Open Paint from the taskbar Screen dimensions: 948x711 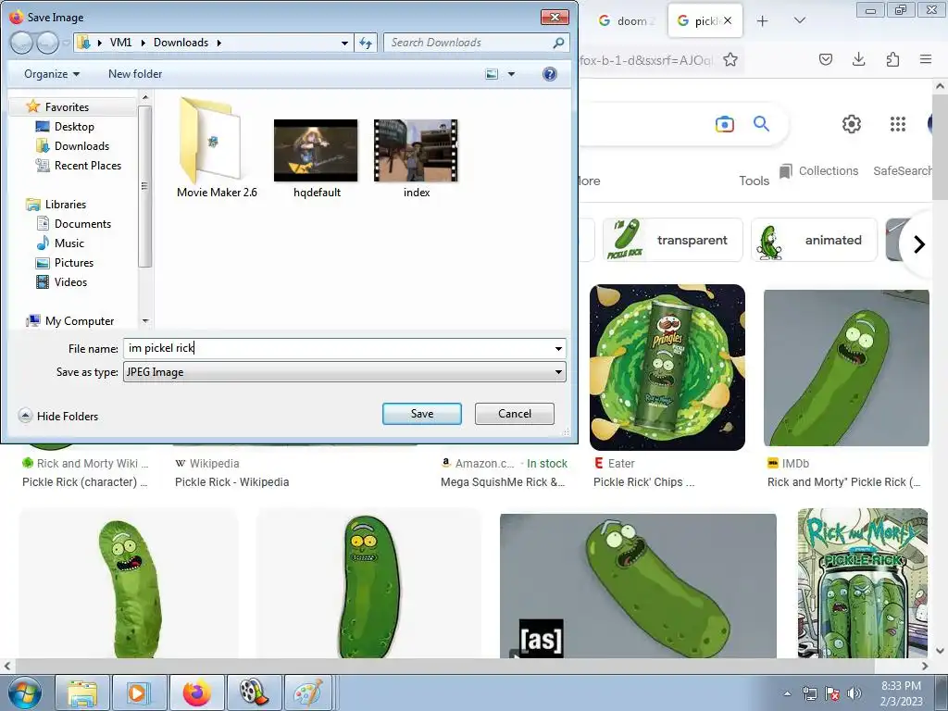pos(308,692)
